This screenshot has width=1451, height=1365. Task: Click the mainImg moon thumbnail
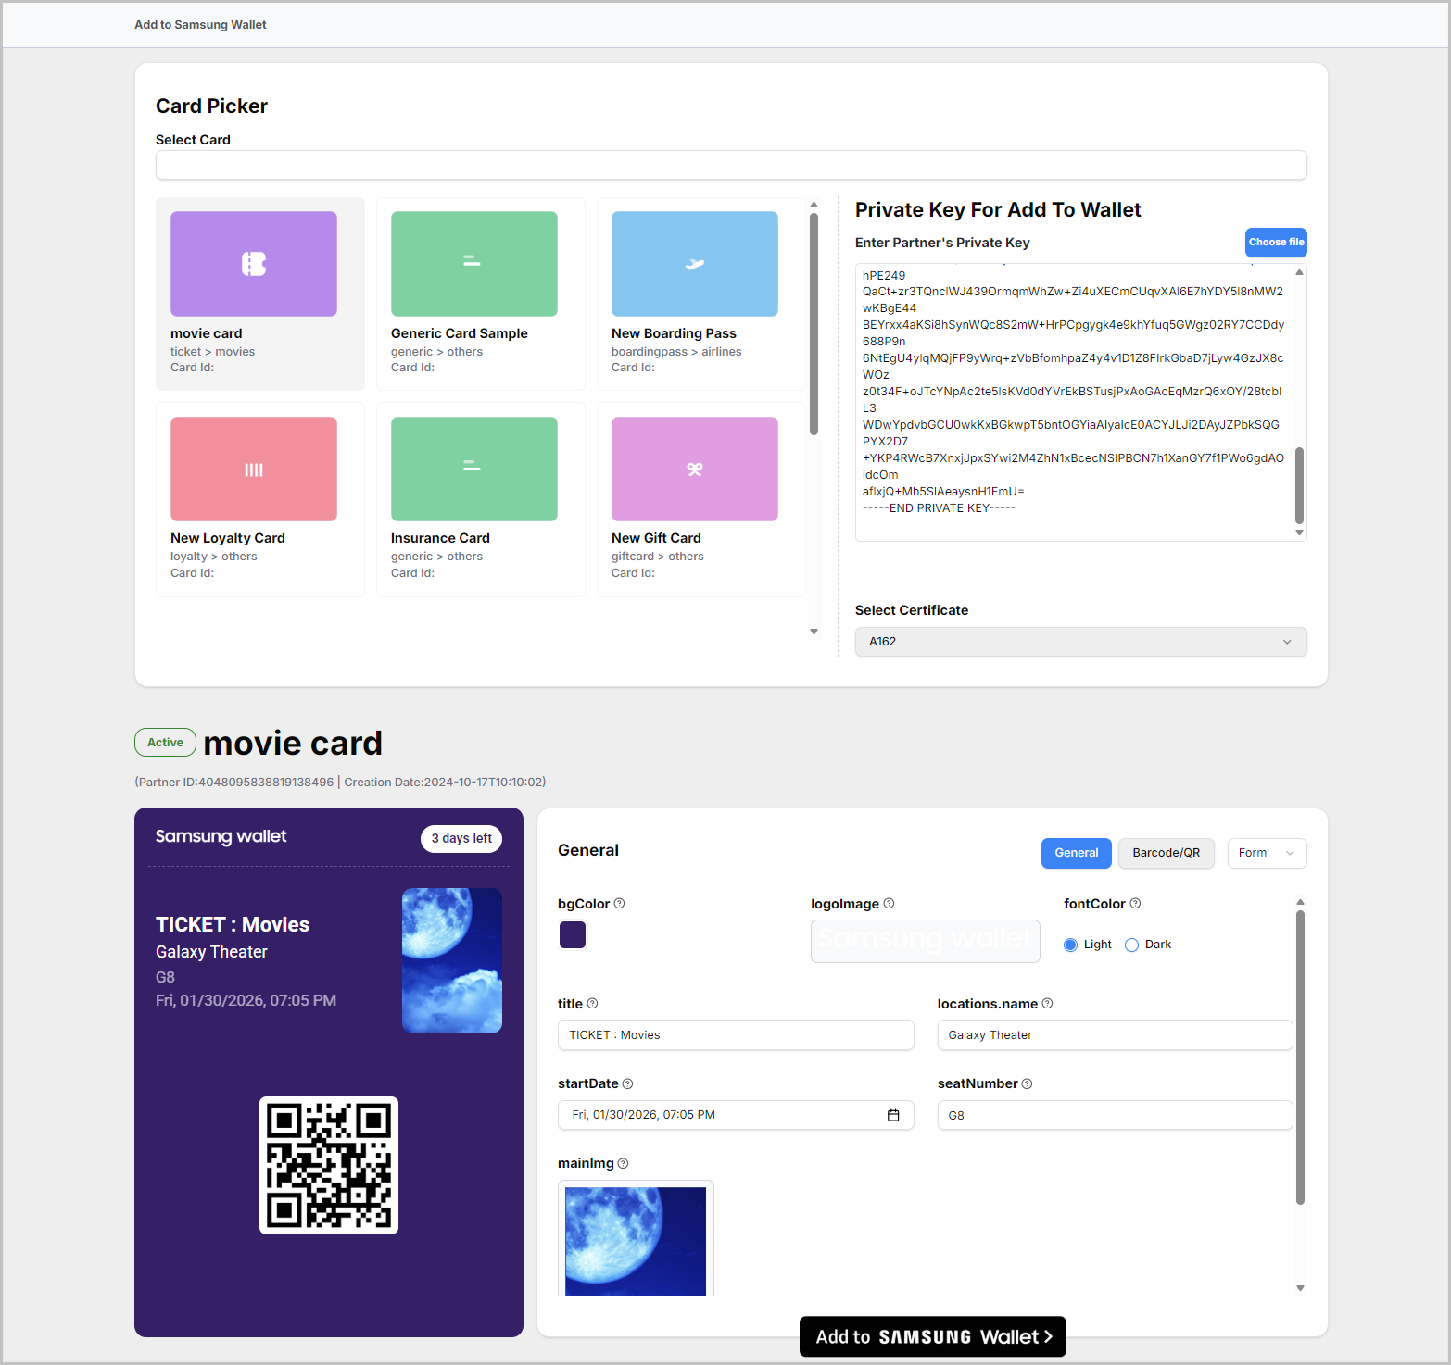pos(636,1241)
